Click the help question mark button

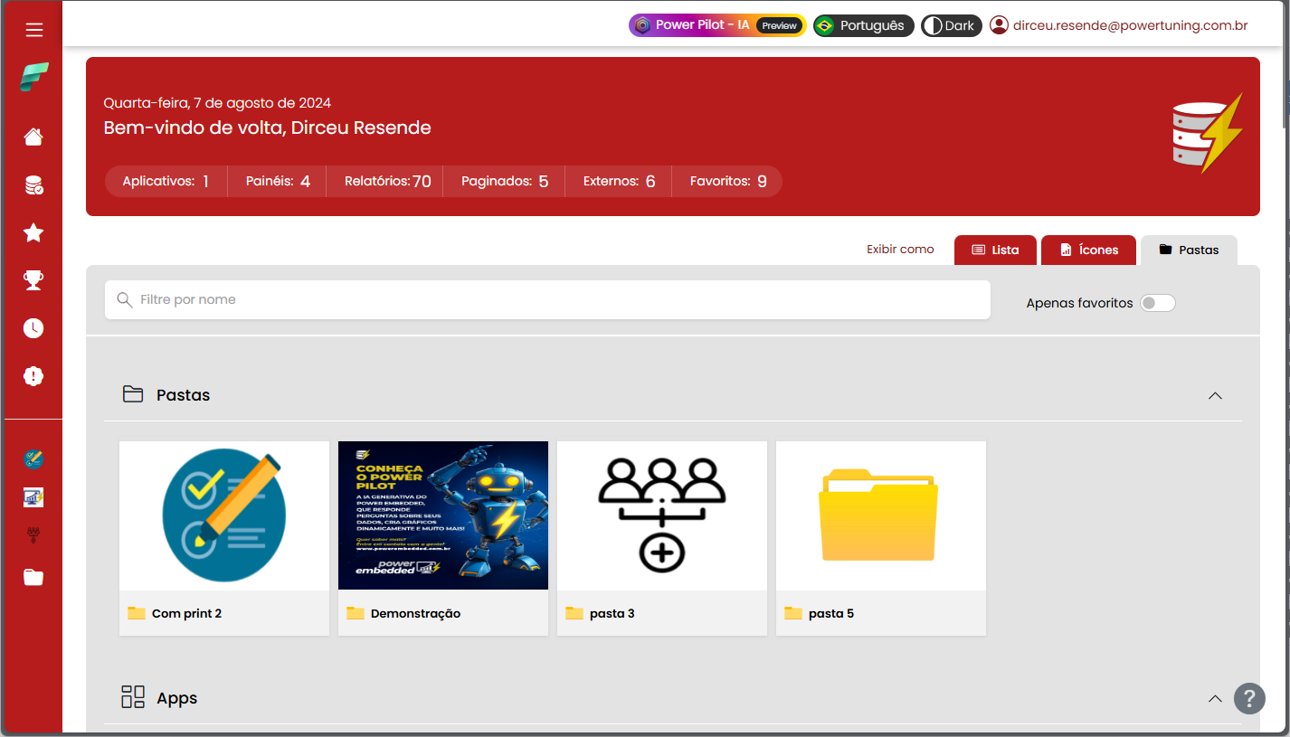click(1248, 698)
